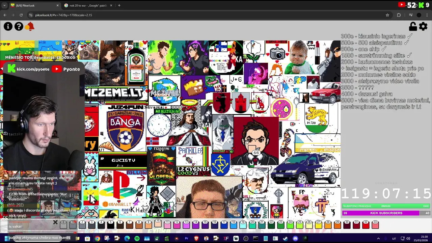
Task: Open the terminal icon on the taskbar
Action: point(255,239)
